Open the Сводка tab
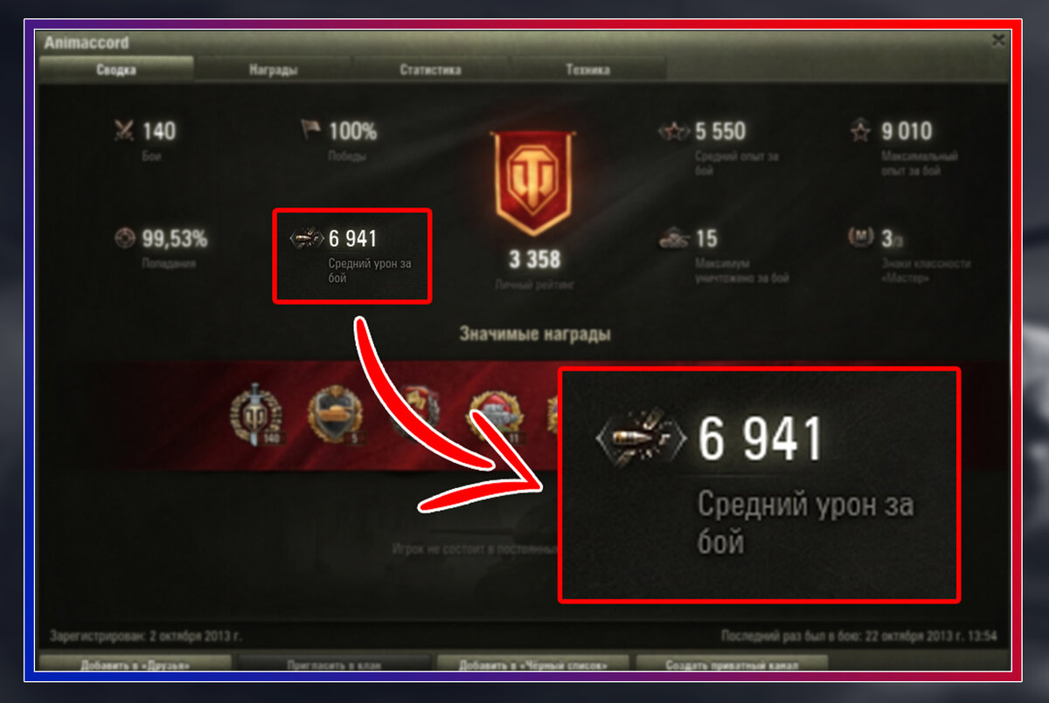The height and width of the screenshot is (703, 1049). click(x=116, y=70)
